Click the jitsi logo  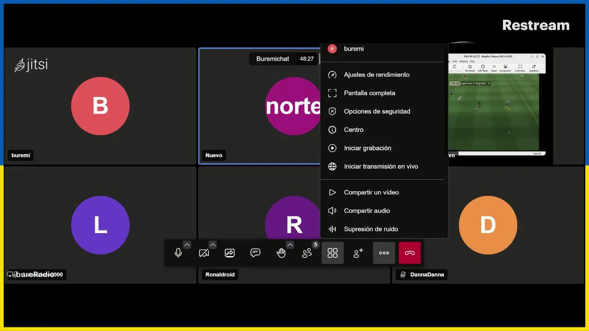point(31,65)
